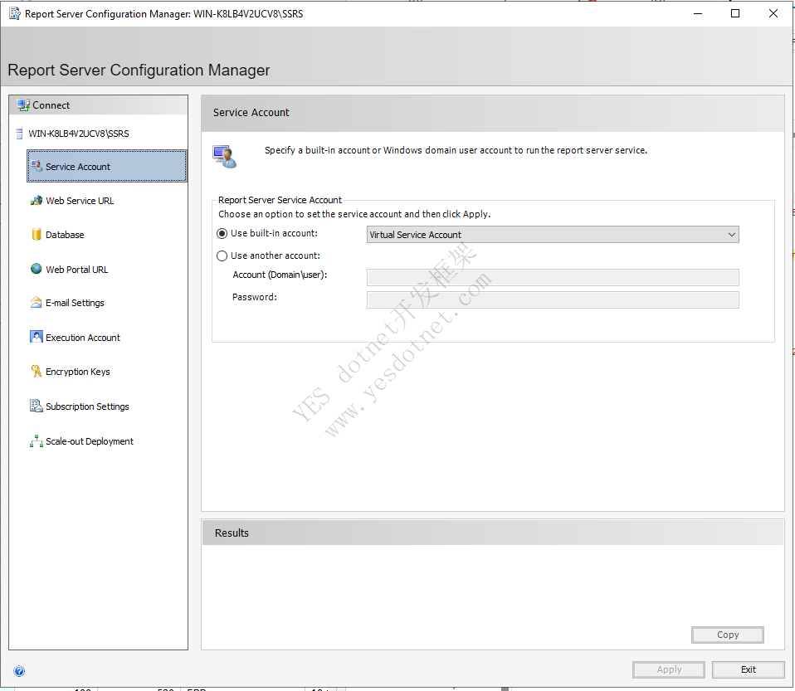Click the Password input field
The image size is (795, 691).
pos(553,299)
